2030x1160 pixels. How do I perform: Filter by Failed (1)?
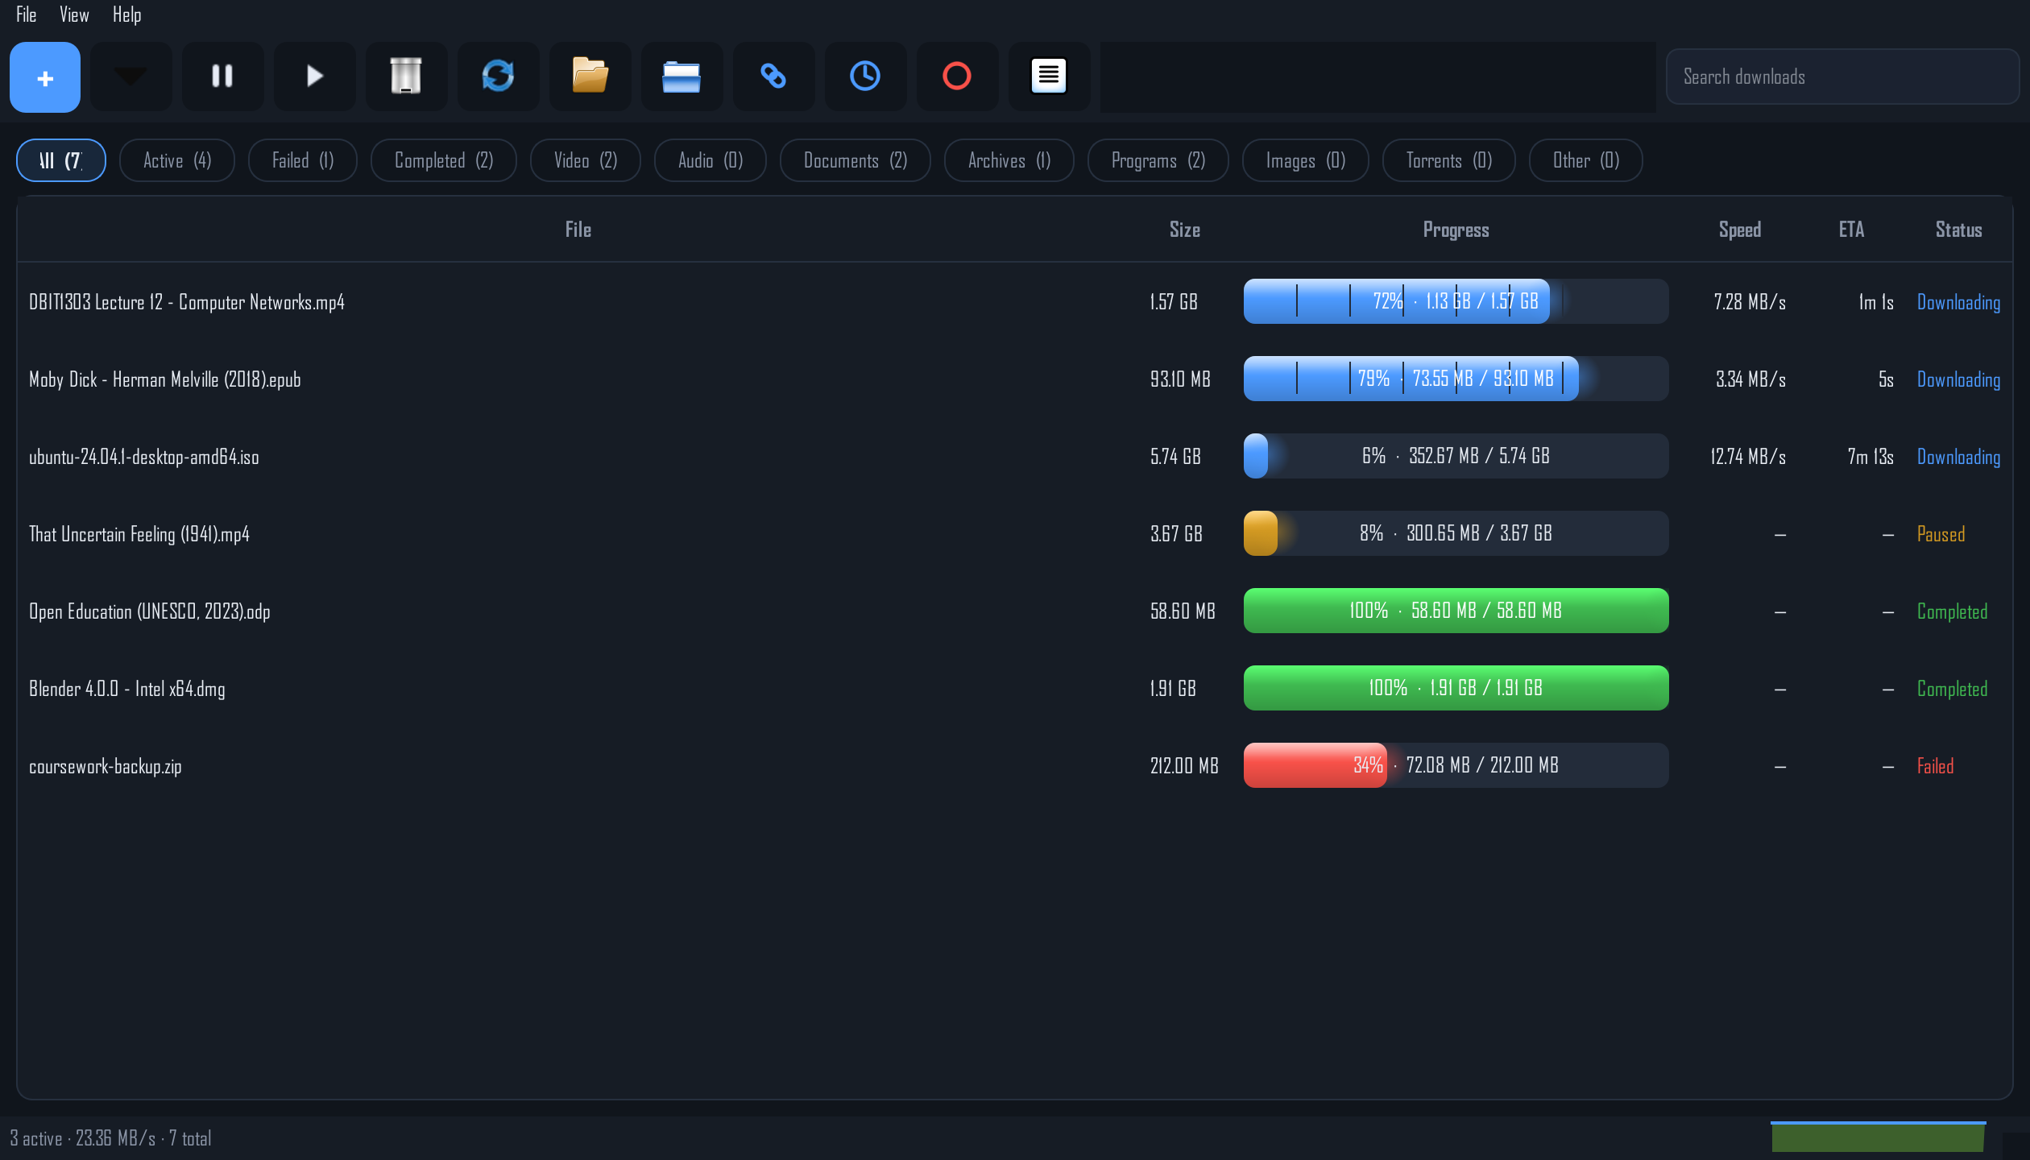pyautogui.click(x=303, y=160)
